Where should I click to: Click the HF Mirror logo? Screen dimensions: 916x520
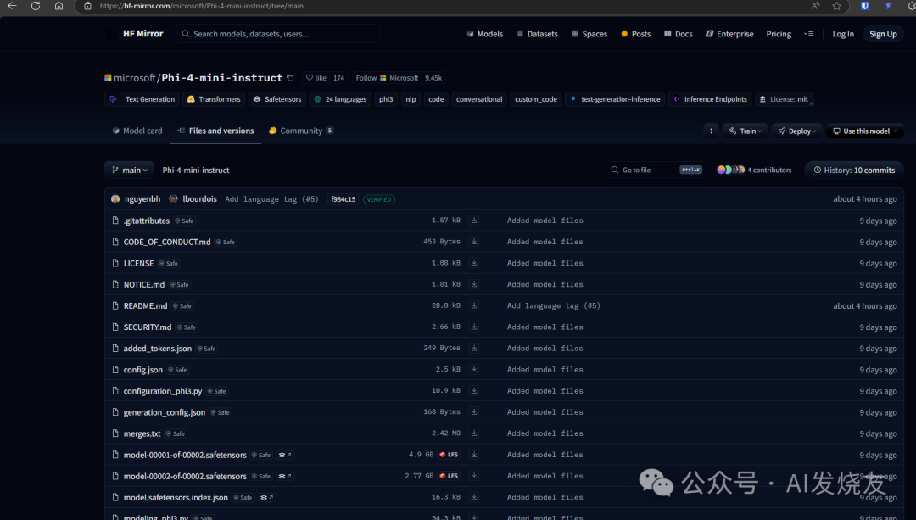point(135,34)
